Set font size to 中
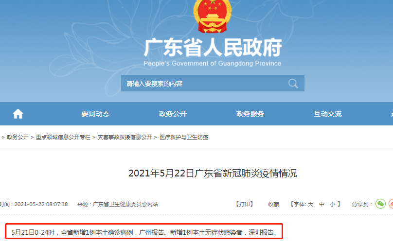The image size is (393, 245). point(322,204)
